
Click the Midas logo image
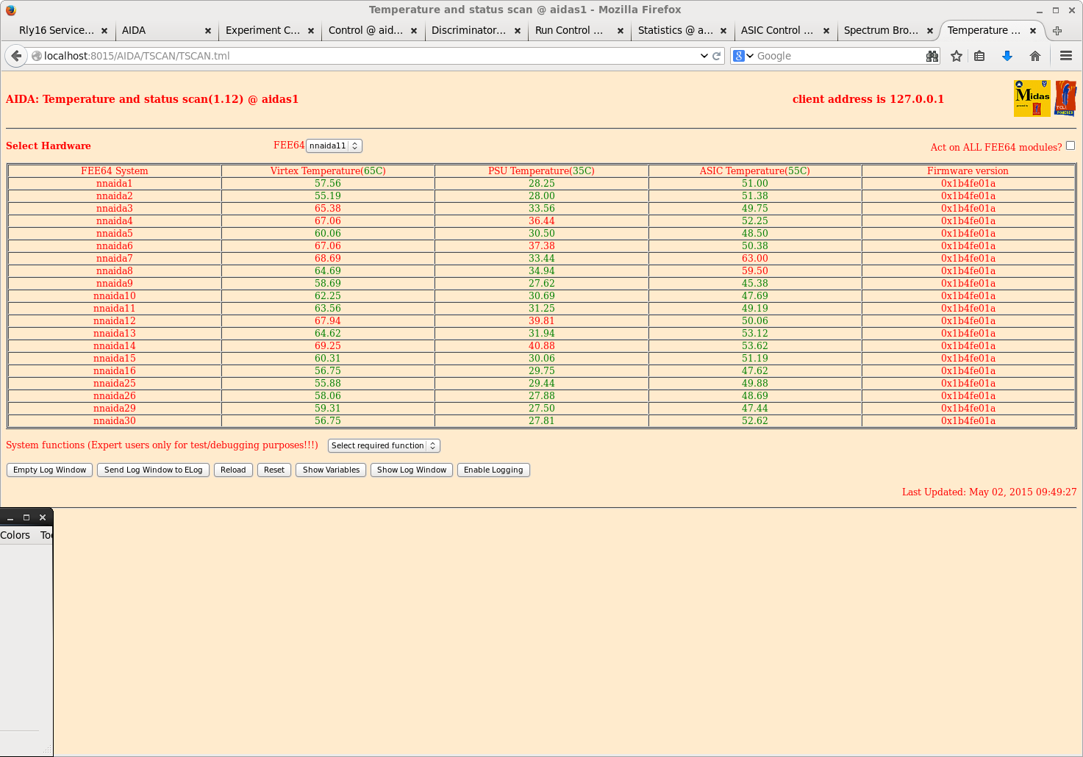tap(1032, 98)
